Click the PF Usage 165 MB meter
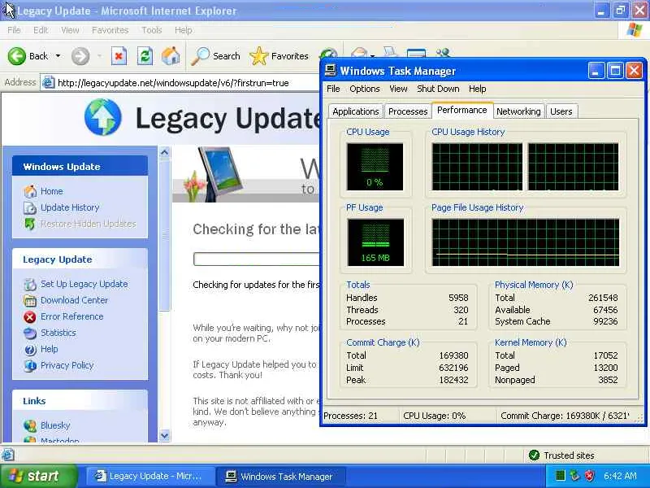 tap(375, 242)
